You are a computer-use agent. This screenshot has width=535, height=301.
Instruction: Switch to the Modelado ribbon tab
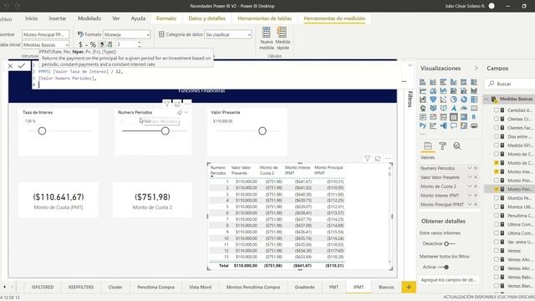89,18
